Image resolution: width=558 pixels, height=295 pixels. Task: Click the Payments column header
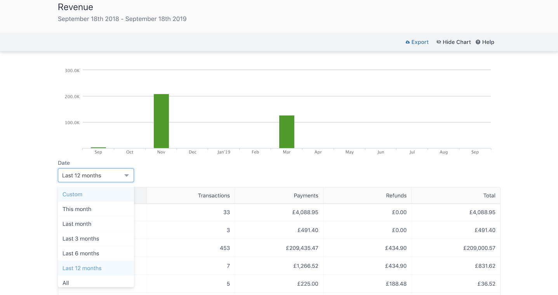tap(279, 196)
